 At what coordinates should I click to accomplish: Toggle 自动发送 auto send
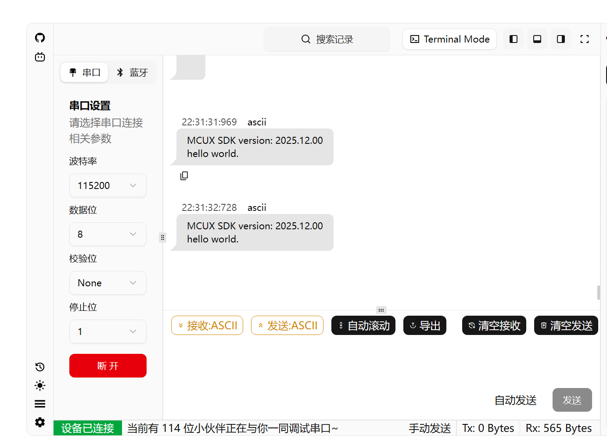516,400
